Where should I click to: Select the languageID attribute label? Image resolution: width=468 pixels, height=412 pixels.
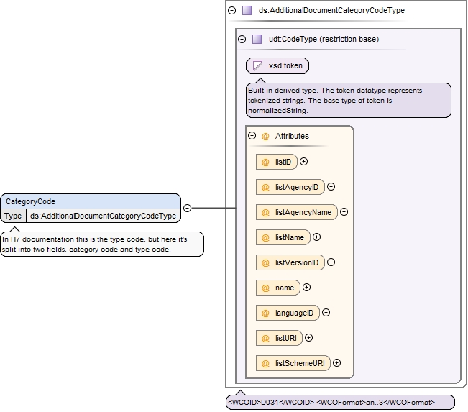coord(294,313)
